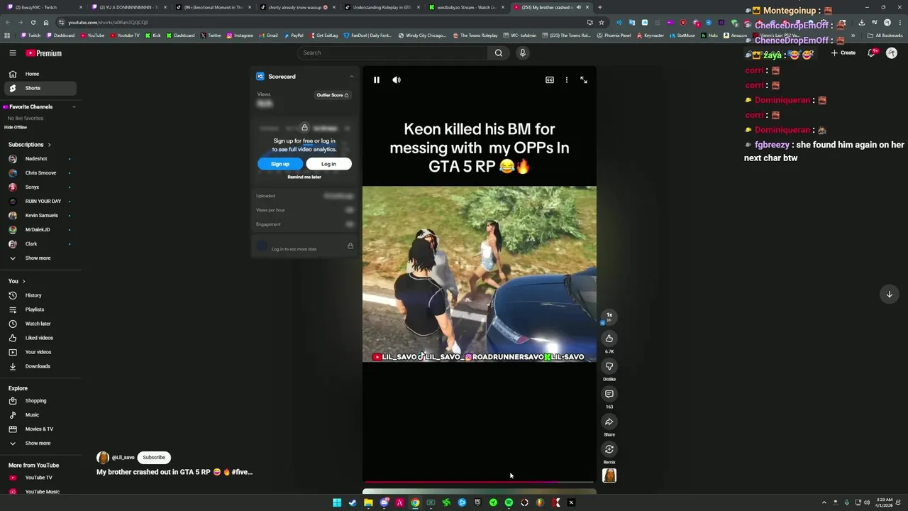Subscribe to @Lil_savo channel
908x511 pixels.
pos(154,458)
